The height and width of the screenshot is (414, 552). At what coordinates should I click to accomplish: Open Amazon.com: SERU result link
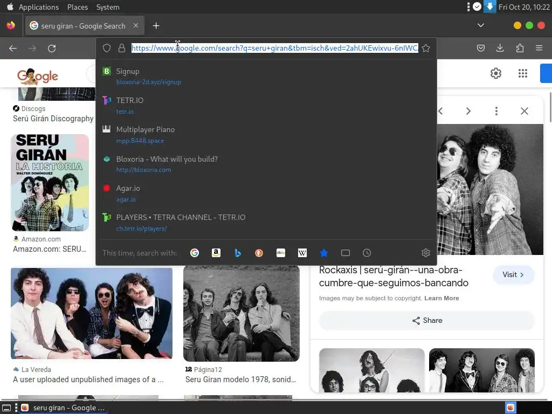[x=50, y=249]
